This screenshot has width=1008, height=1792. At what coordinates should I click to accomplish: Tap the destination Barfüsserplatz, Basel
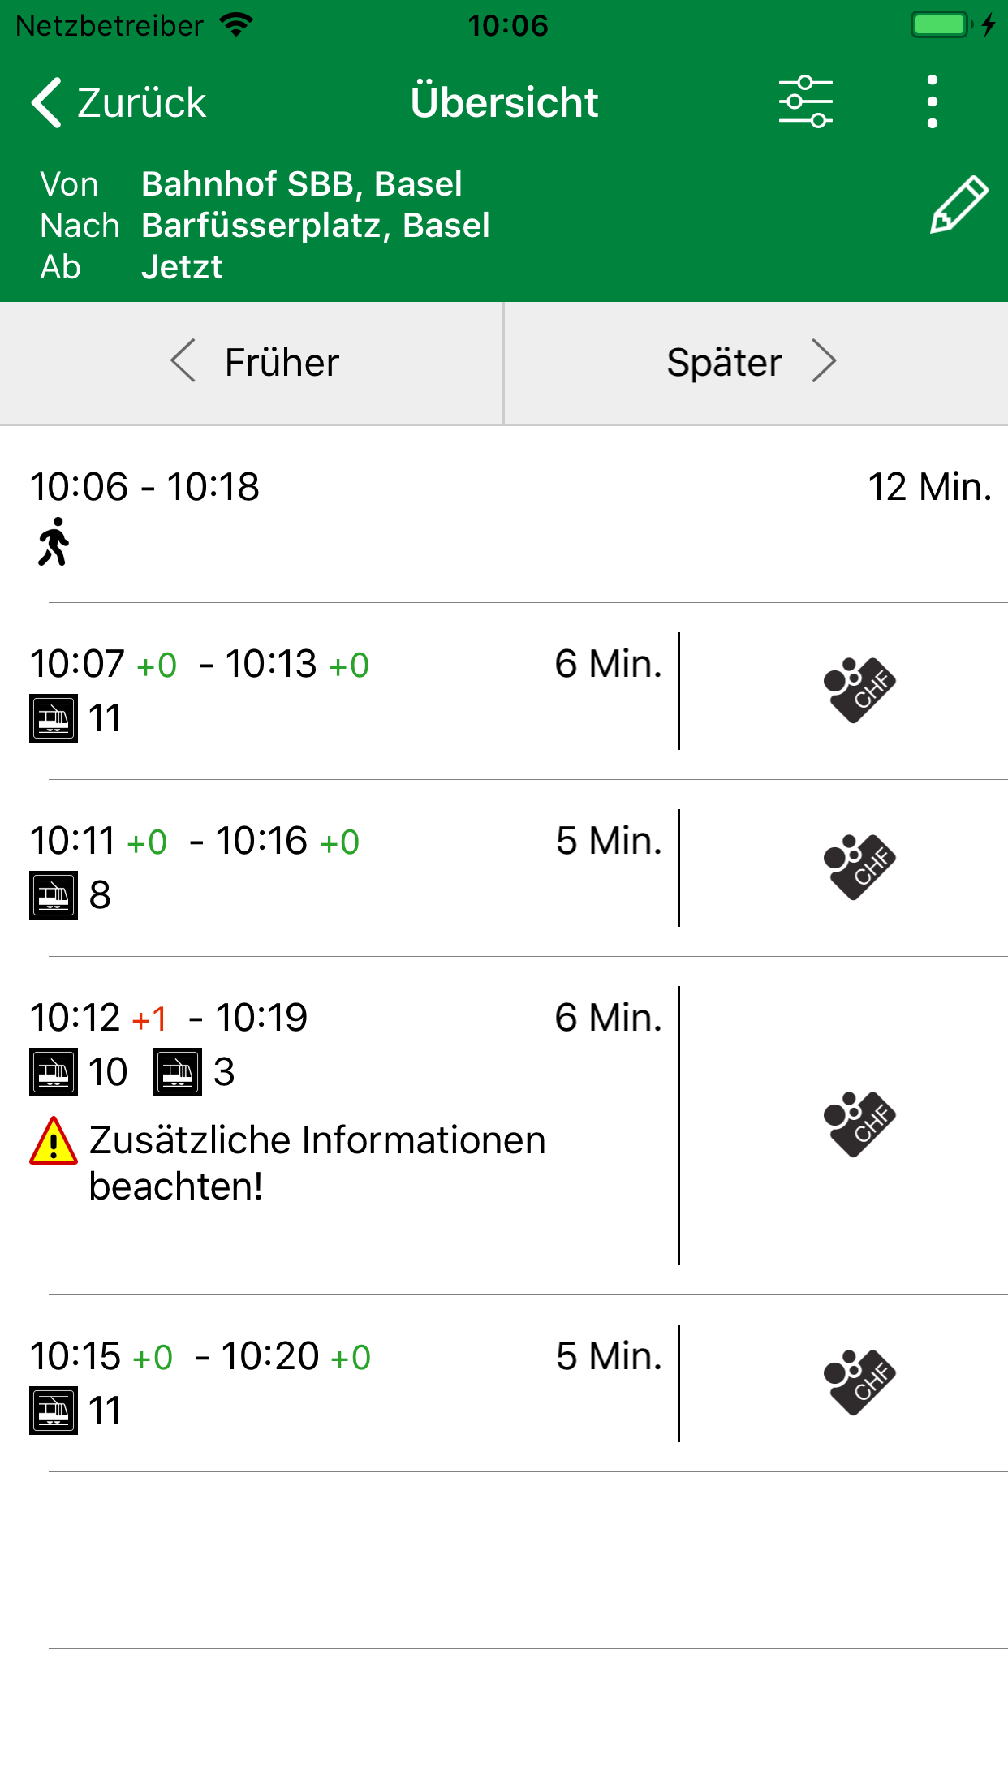315,226
